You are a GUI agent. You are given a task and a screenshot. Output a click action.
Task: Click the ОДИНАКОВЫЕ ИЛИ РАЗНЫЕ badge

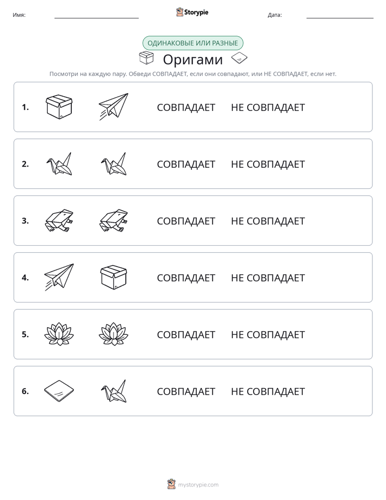click(x=192, y=43)
